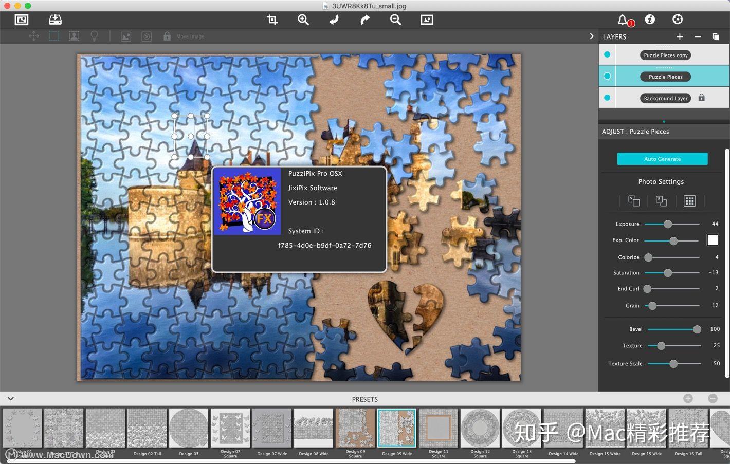Image resolution: width=730 pixels, height=464 pixels.
Task: Choose preset Design 08 Wide
Action: pyautogui.click(x=314, y=428)
